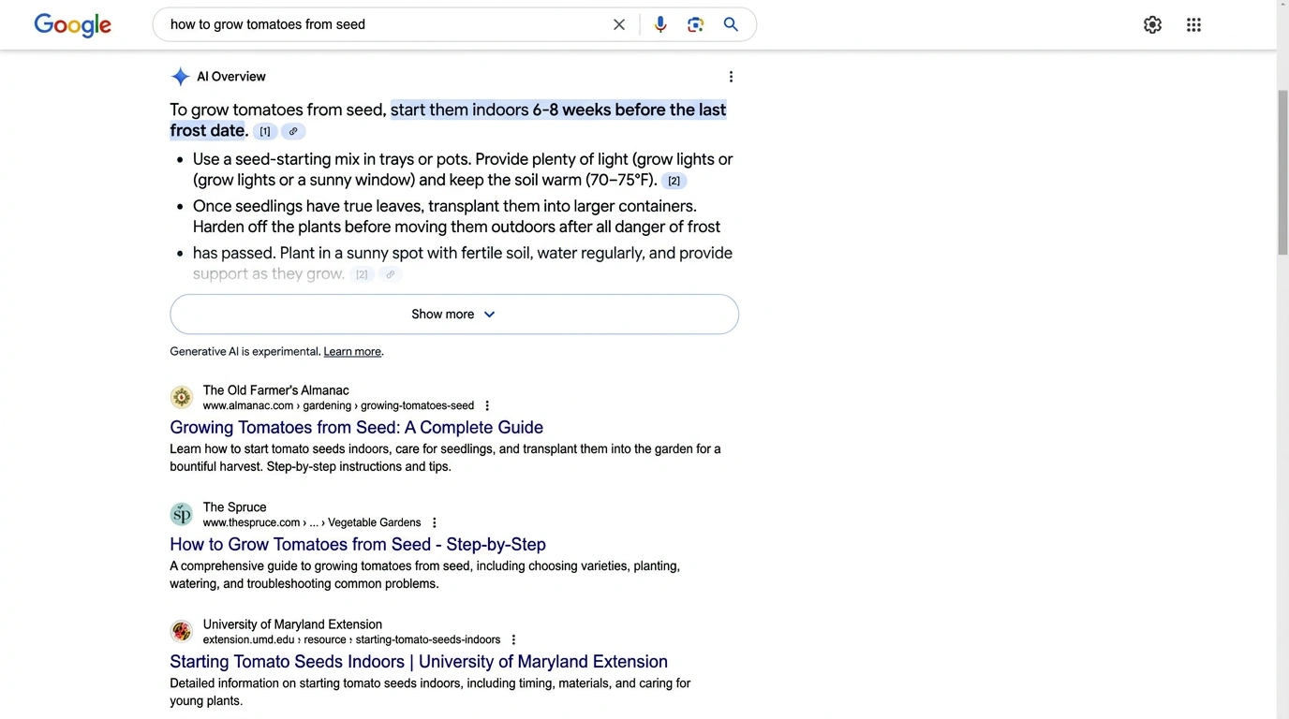Open more options for thespruce.com result

point(434,523)
